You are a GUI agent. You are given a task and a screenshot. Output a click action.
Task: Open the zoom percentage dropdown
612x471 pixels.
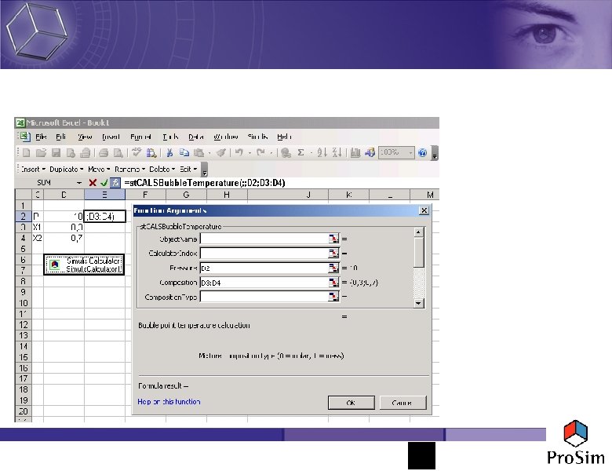tap(410, 153)
